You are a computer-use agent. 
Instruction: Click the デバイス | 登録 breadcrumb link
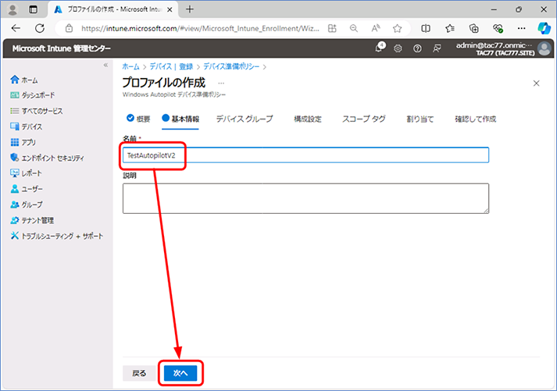[171, 66]
